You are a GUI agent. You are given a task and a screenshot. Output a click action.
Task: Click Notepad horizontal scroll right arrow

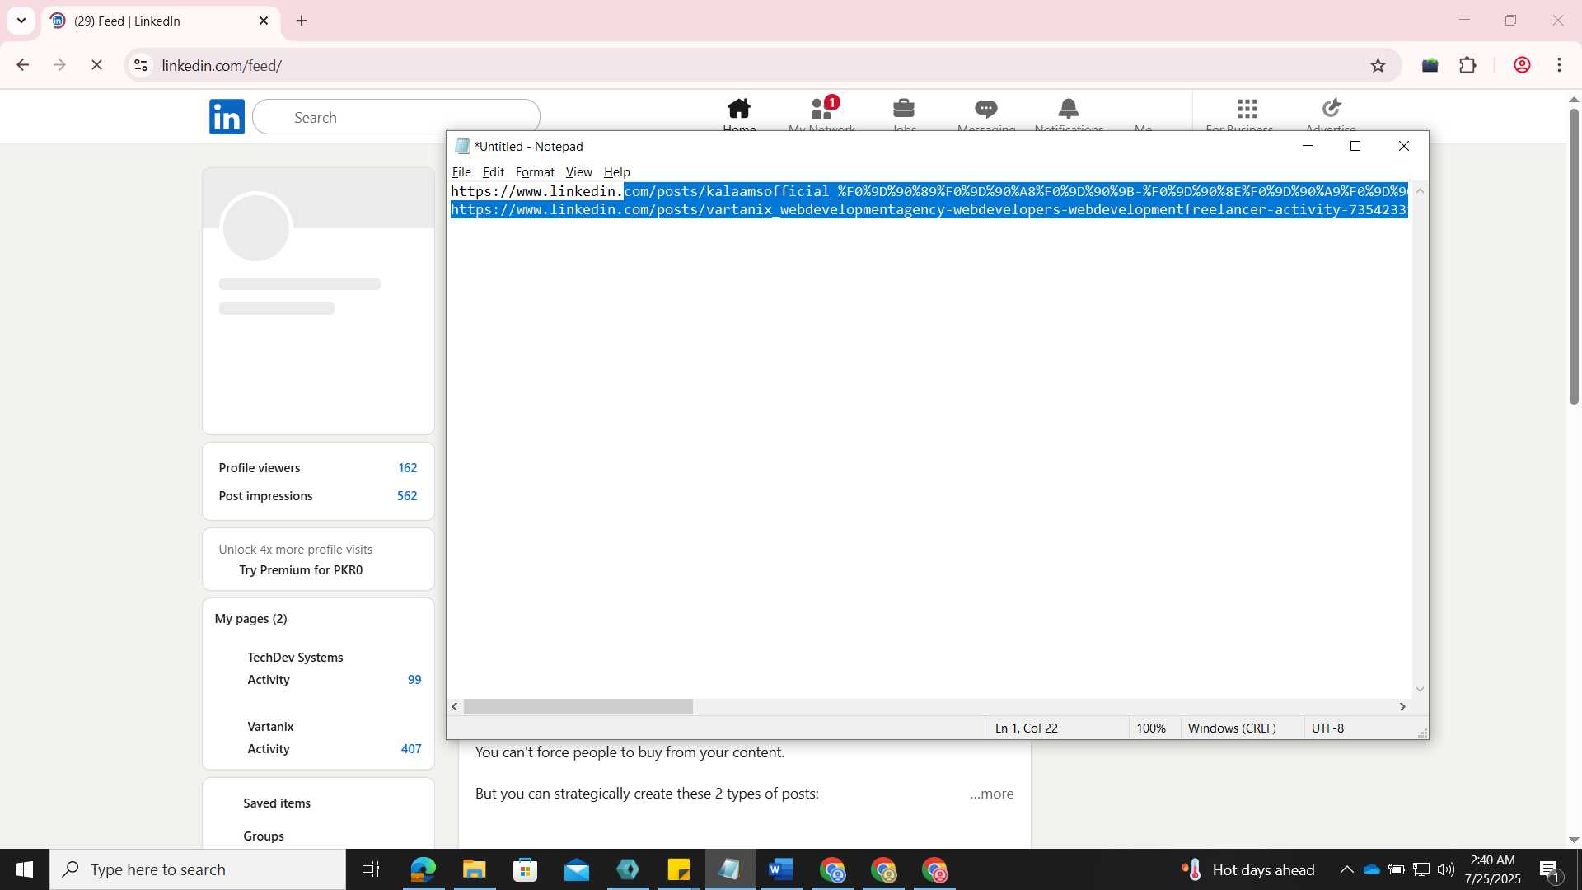pyautogui.click(x=1402, y=706)
